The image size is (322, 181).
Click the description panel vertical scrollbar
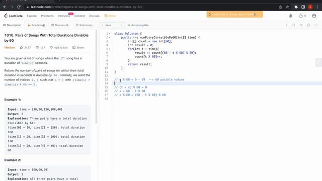pos(96,77)
